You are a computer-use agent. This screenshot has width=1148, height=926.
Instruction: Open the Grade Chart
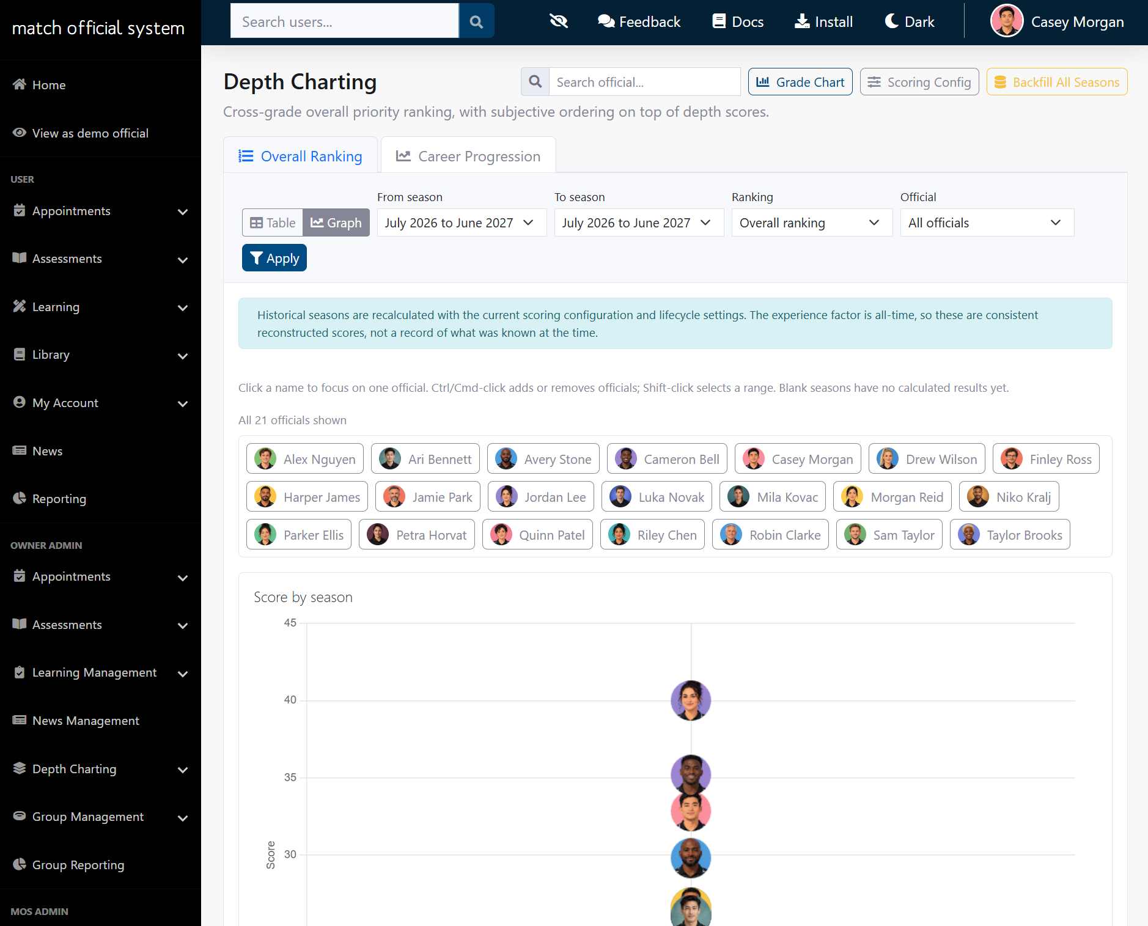800,82
